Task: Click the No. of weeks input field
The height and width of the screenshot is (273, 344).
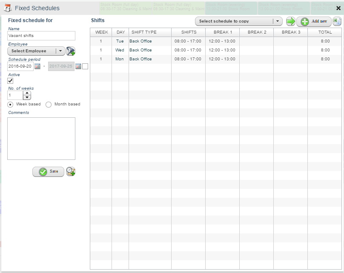Action: point(15,95)
